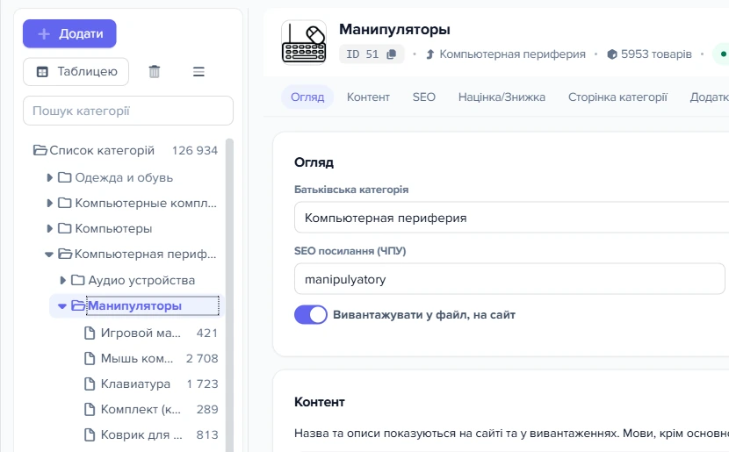729x452 pixels.
Task: Expand the Аудио устройства category
Action: click(62, 280)
